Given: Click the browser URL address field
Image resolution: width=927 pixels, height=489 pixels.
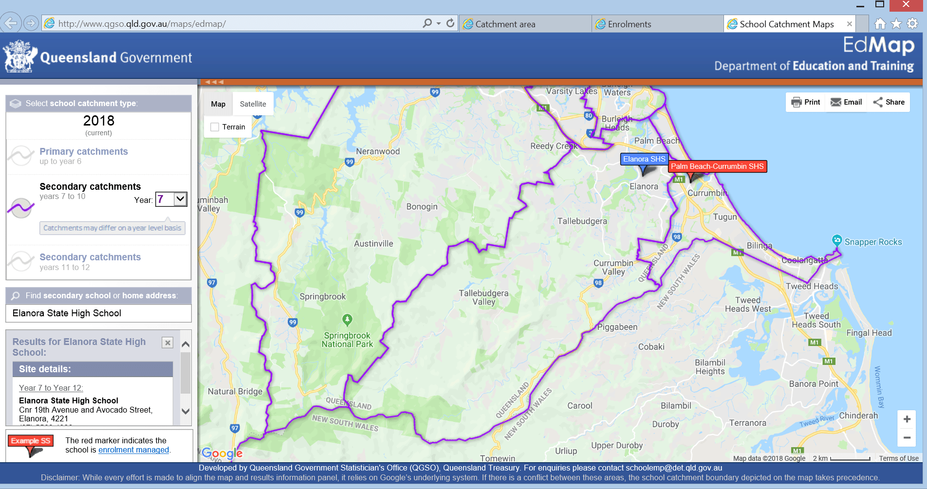Looking at the screenshot, I should (231, 23).
